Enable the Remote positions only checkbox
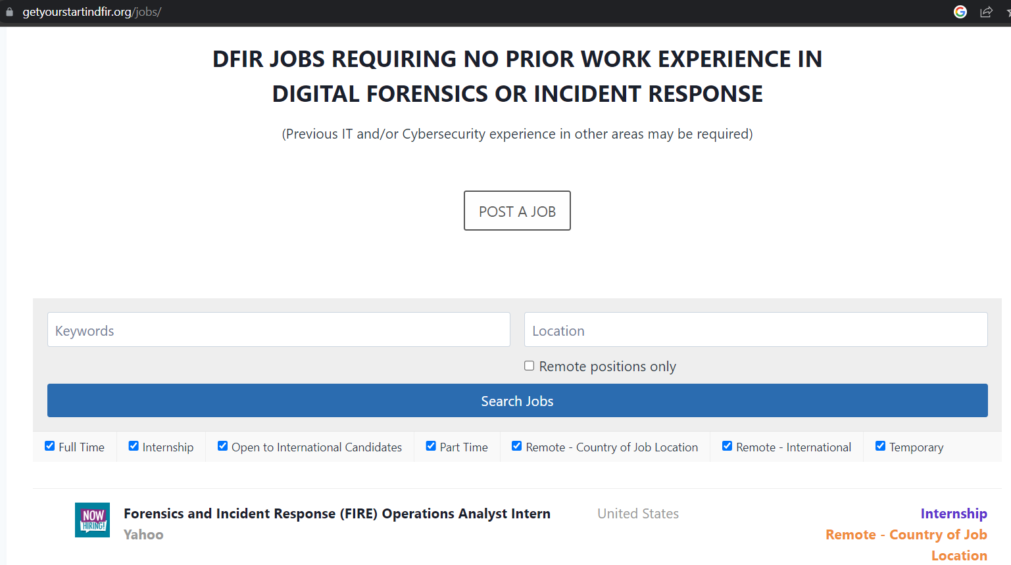 (530, 365)
